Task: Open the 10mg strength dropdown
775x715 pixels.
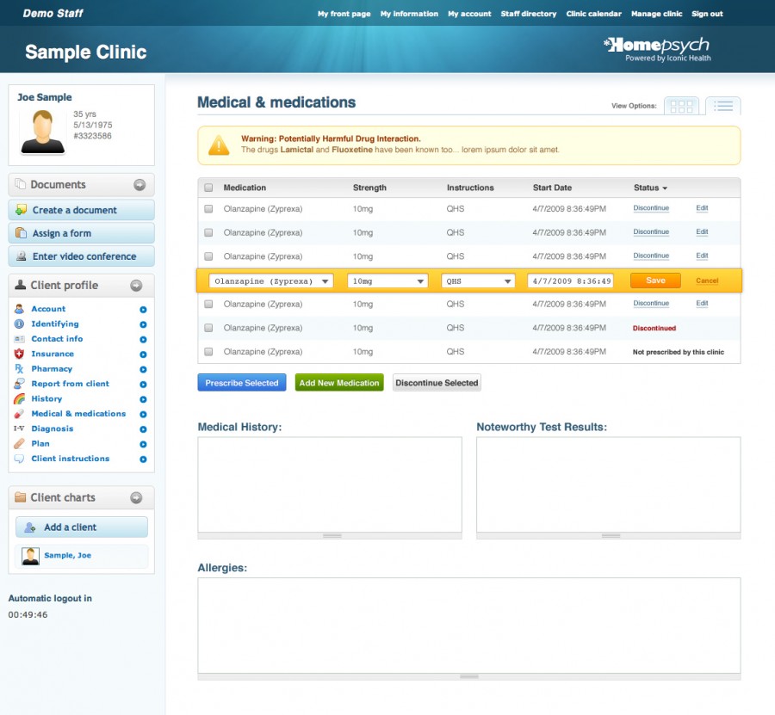Action: point(387,281)
